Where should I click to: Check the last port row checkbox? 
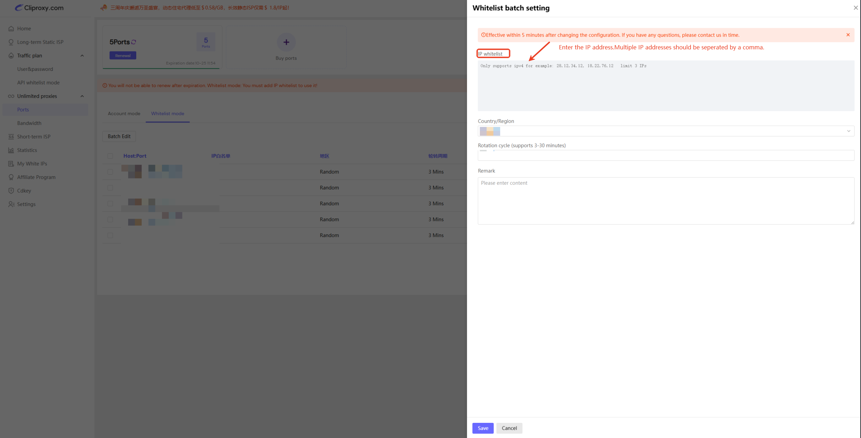click(x=110, y=235)
